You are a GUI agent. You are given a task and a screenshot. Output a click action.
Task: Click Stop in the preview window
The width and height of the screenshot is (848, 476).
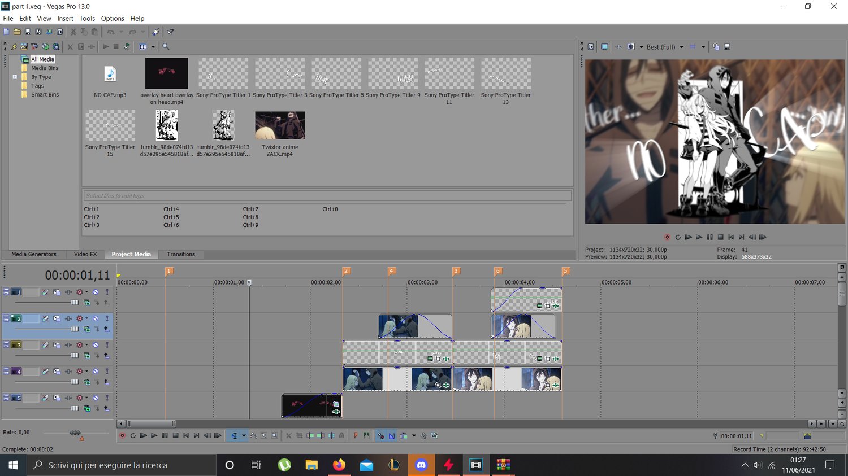click(x=720, y=237)
